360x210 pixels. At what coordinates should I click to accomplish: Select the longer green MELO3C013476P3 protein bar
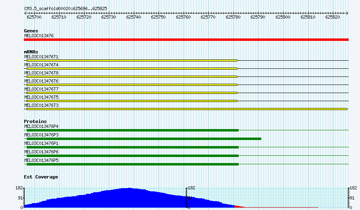[x=144, y=139]
